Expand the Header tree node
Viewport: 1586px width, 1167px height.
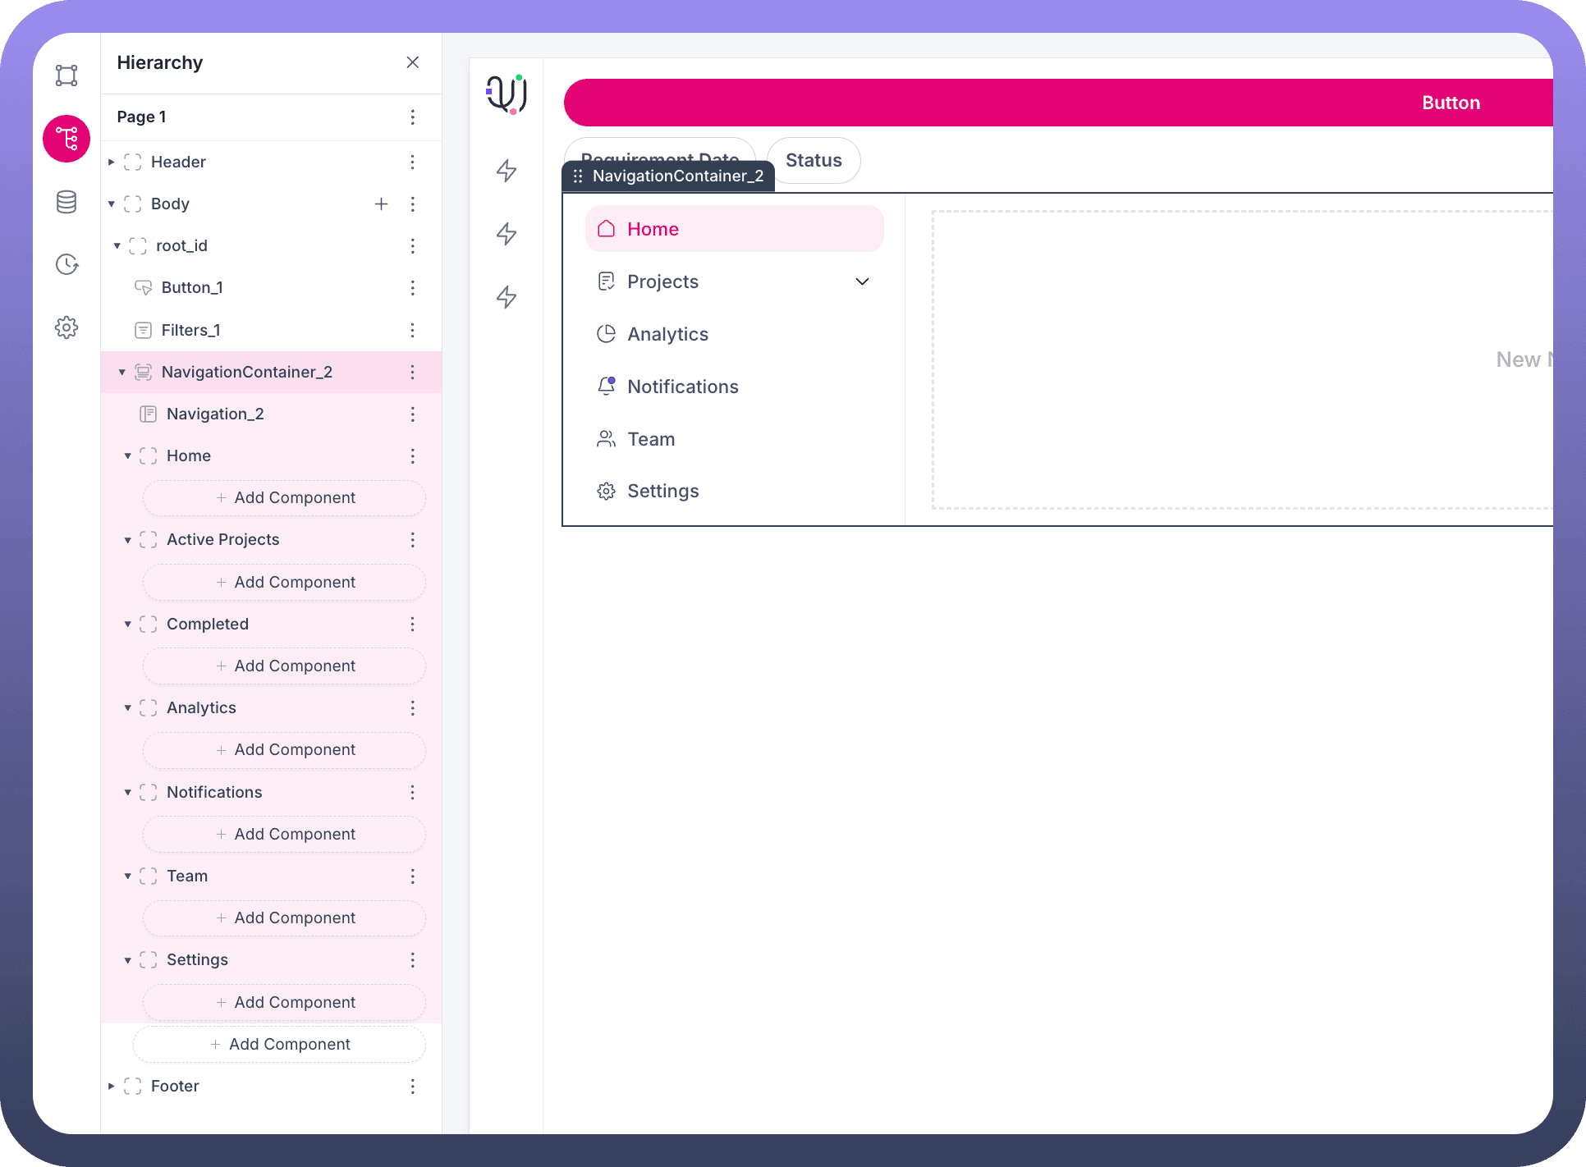[x=112, y=162]
